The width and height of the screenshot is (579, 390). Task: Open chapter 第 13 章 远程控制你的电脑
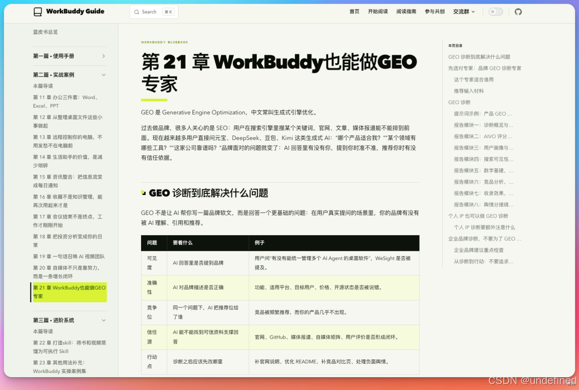[68, 141]
